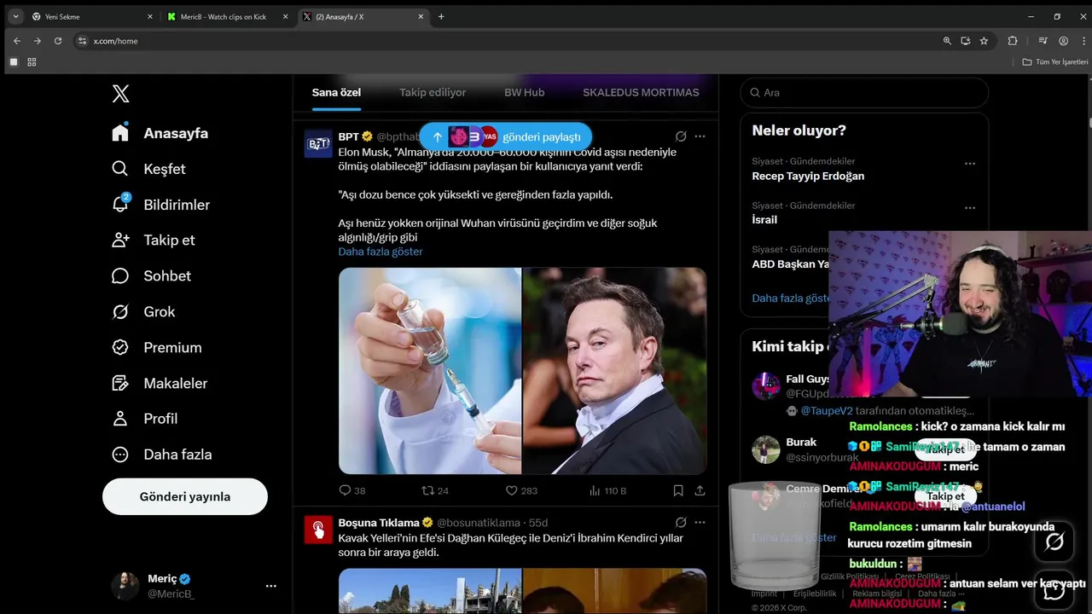
Task: Open browser extensions puzzle icon
Action: click(x=1013, y=41)
